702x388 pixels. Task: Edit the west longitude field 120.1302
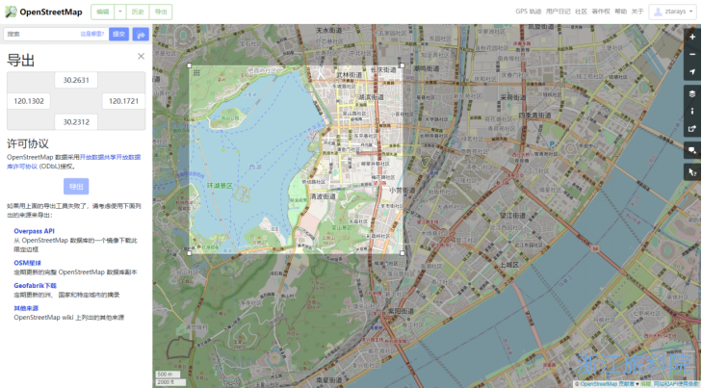coord(29,101)
